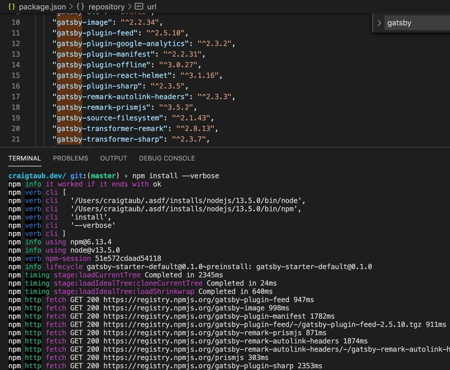Expand the find widget replace toggle chevron
The image size is (450, 370).
[x=379, y=23]
